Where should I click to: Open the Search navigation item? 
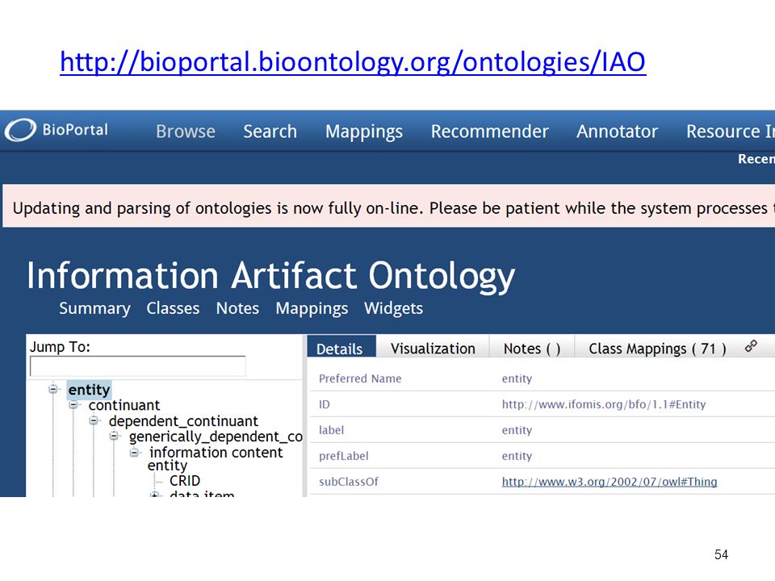[x=270, y=132]
